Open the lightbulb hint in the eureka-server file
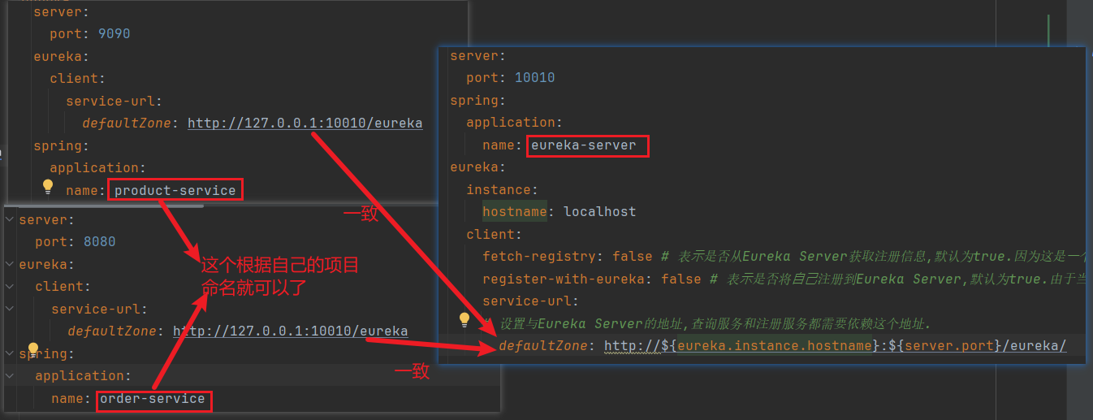 pyautogui.click(x=464, y=319)
